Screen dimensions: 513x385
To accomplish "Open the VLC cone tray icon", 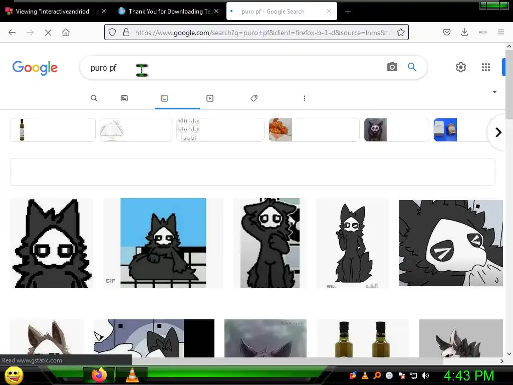I will 365,375.
